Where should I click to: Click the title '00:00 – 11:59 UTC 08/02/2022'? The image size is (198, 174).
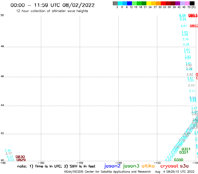pos(52,5)
